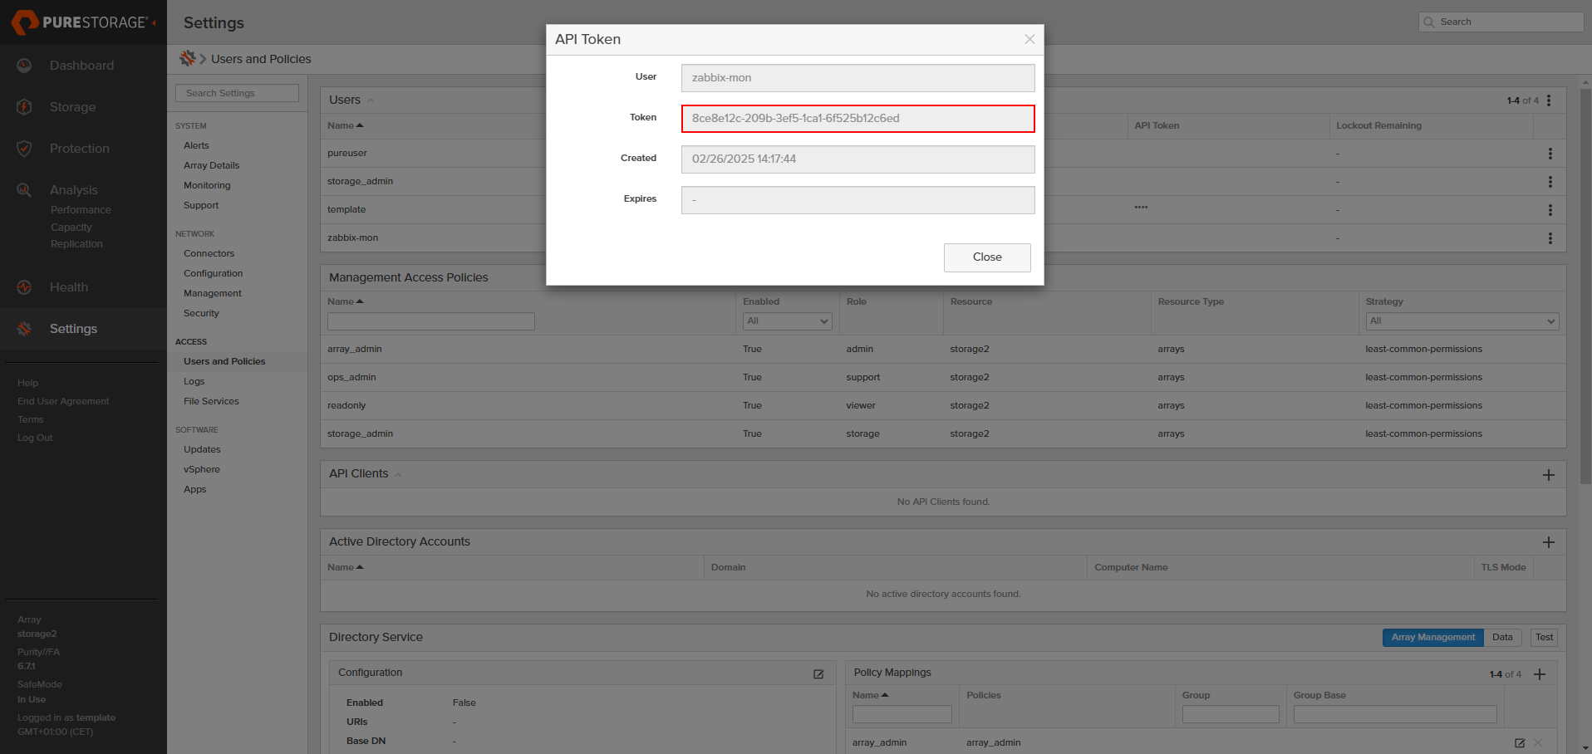1592x754 pixels.
Task: Sort Management Access Policies by Name
Action: [x=346, y=301]
